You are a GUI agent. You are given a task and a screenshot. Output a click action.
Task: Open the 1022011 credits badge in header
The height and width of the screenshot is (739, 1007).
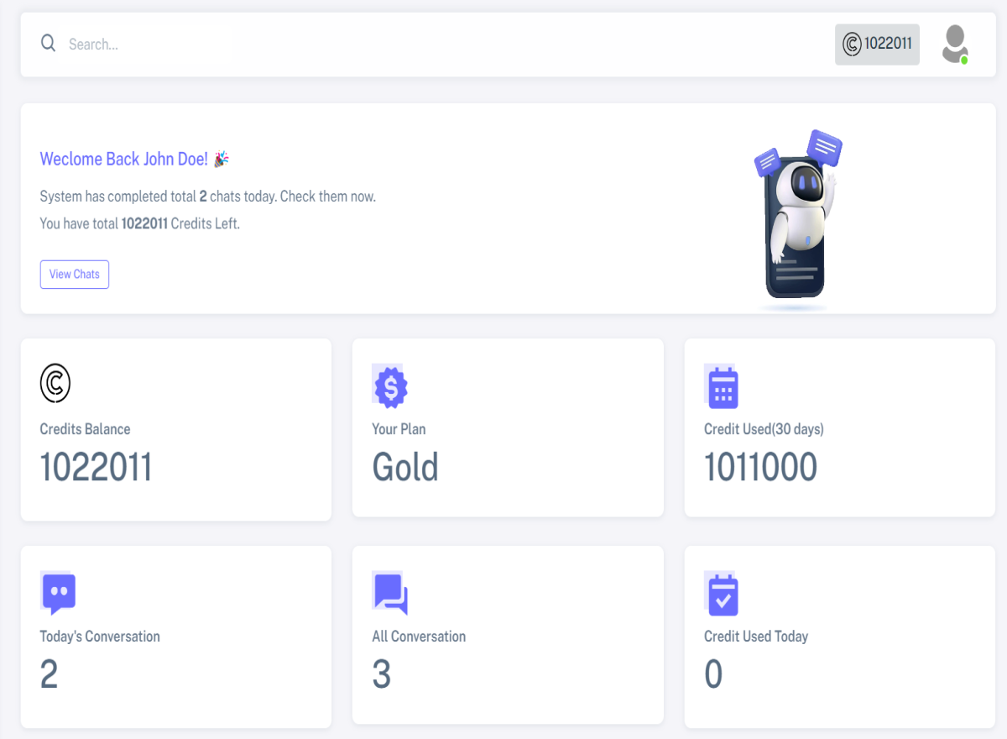point(877,44)
